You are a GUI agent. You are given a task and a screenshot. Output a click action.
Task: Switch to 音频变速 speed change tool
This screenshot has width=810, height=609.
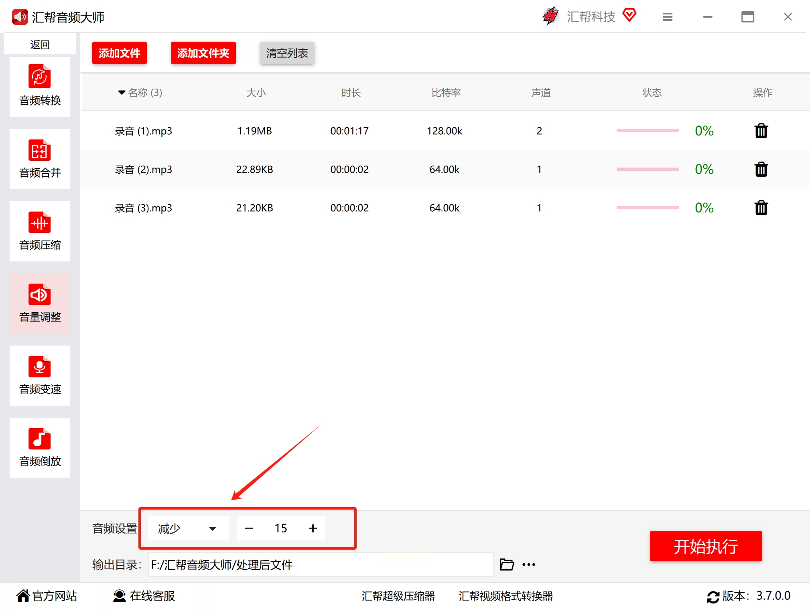(40, 375)
